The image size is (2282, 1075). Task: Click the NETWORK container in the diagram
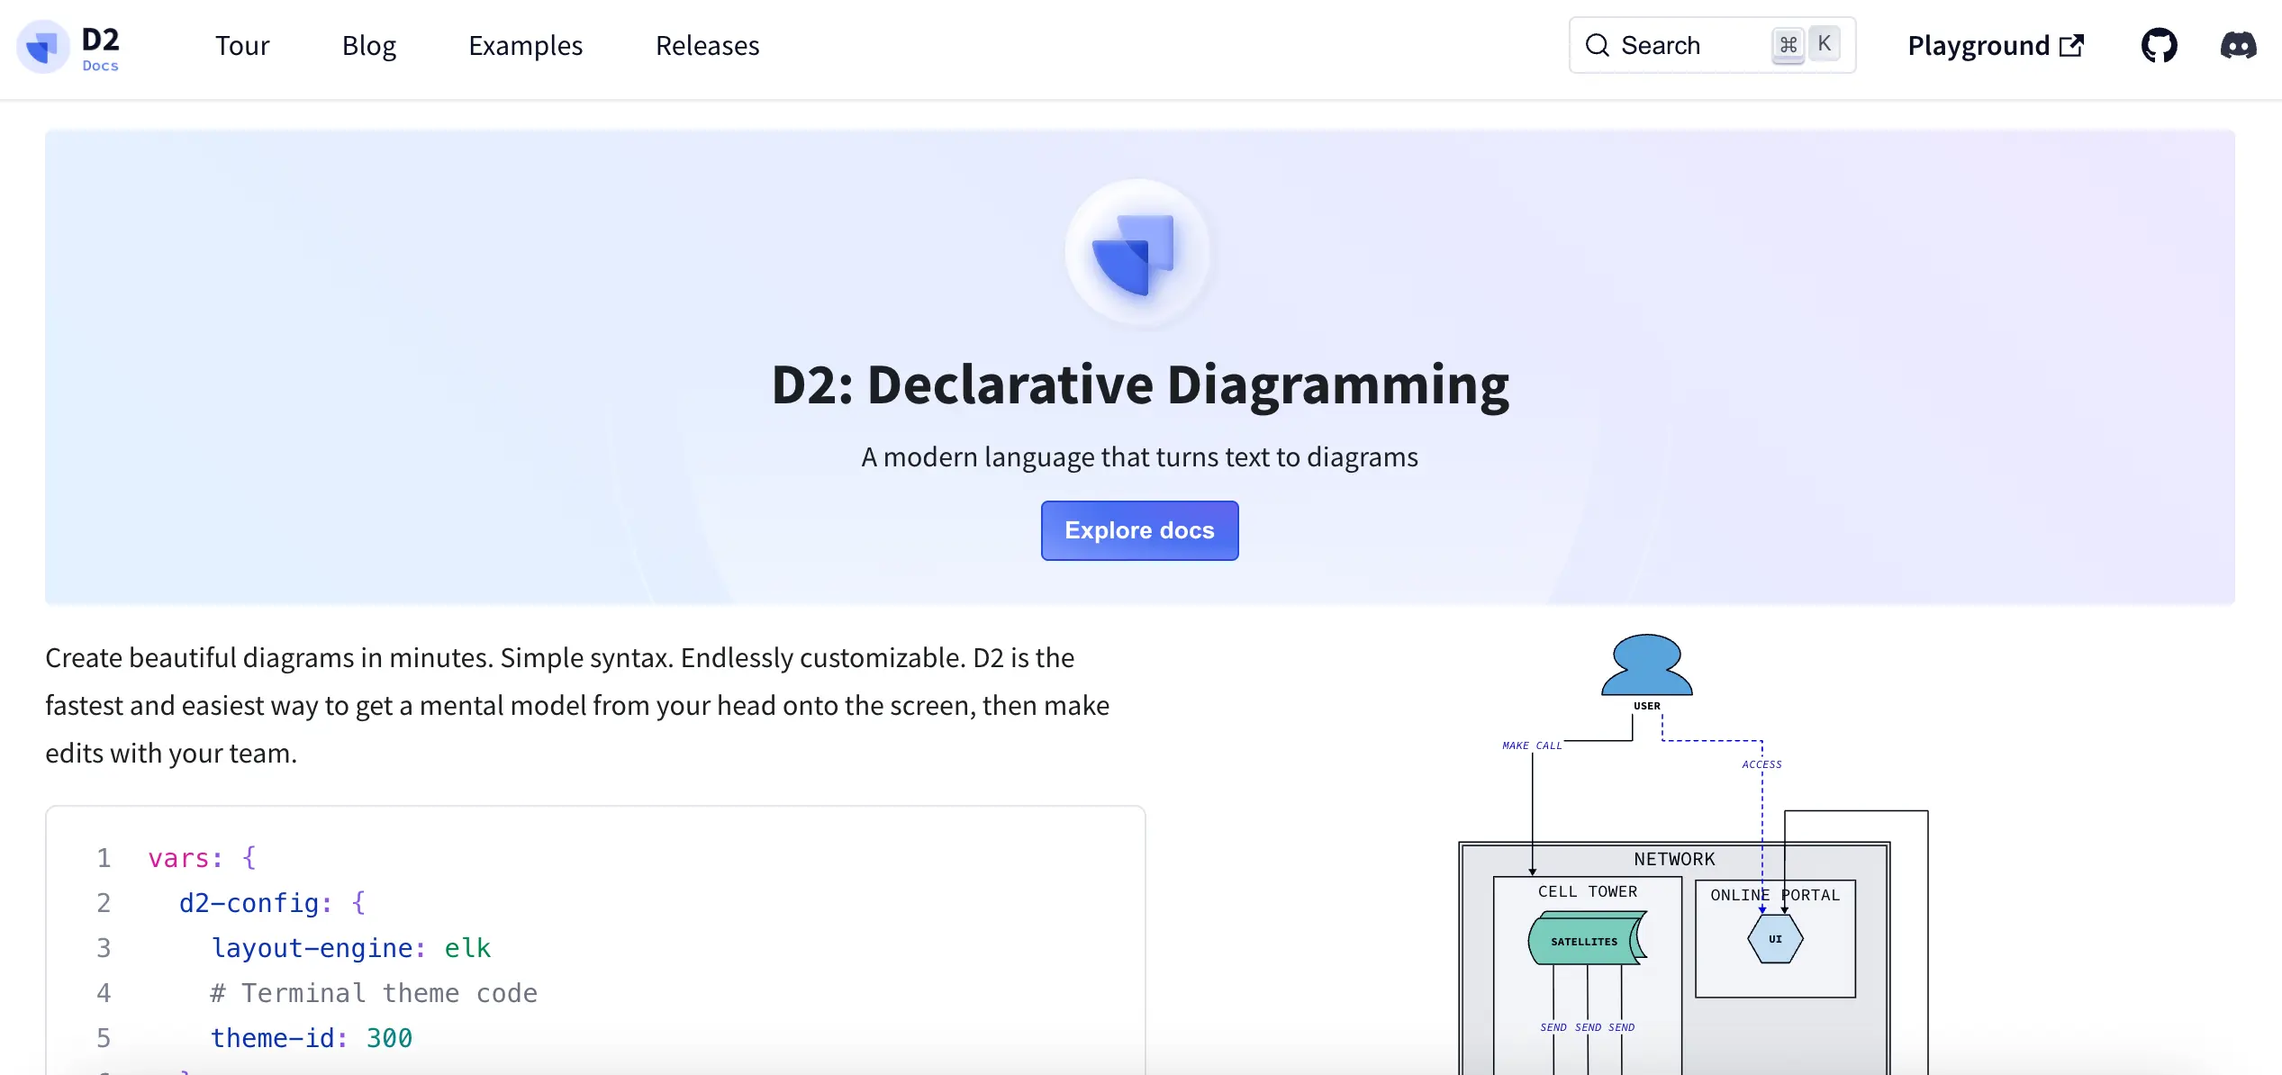1673,859
